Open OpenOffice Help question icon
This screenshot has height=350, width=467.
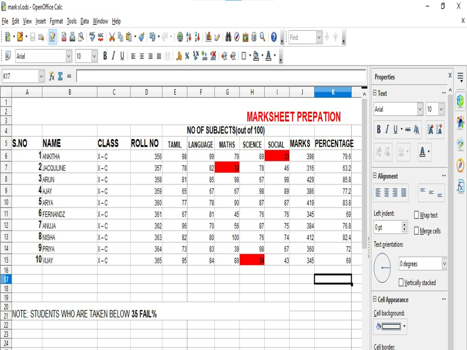[x=274, y=37]
